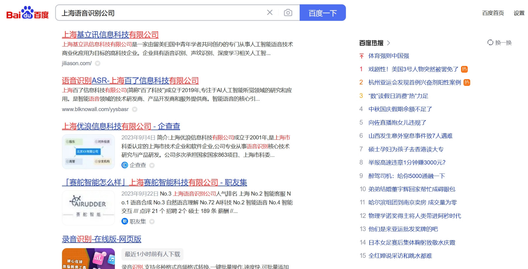Click AIRUDDER 赛舵智能 logo thumbnail
Screen dimensions: 528x269
[x=88, y=208]
